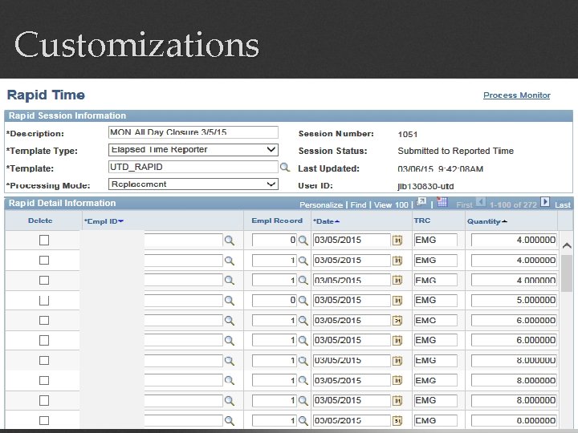Open Empl Record lookup in ninth detail row
The height and width of the screenshot is (433, 578).
click(x=303, y=400)
